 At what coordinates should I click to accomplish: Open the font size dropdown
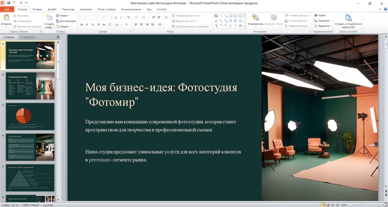tap(112, 17)
